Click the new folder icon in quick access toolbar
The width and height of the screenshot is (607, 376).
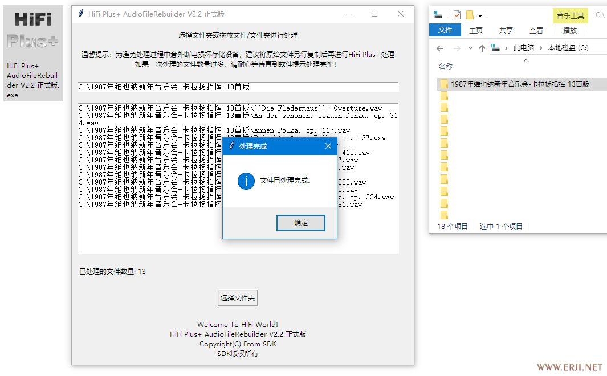[470, 15]
